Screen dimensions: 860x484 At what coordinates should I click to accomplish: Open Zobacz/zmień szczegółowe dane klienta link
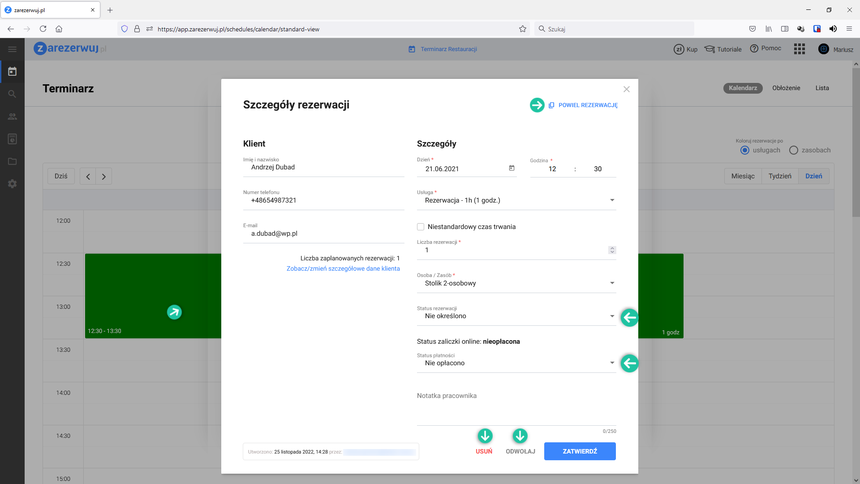point(343,269)
